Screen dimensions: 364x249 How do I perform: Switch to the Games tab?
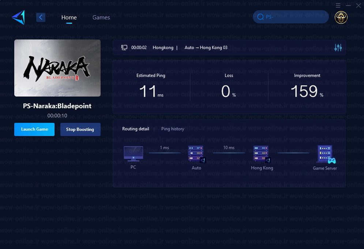pos(101,18)
